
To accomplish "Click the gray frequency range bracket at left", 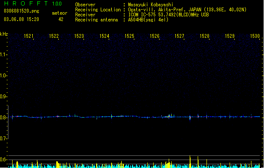I will click(8, 122).
